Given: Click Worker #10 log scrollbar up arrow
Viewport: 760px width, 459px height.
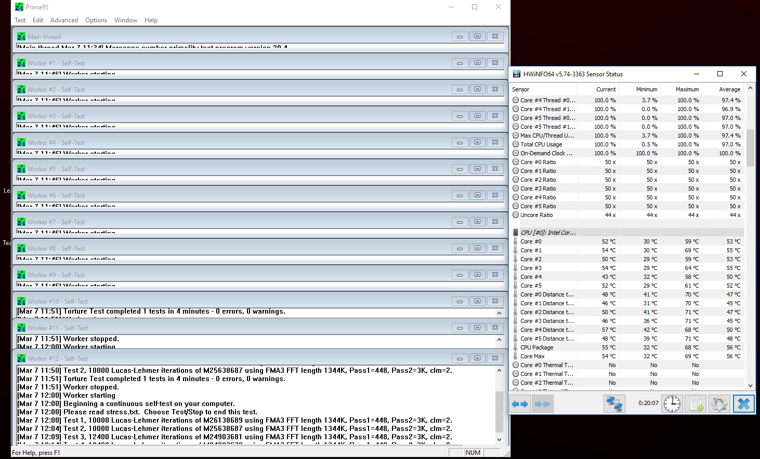Looking at the screenshot, I should click(x=500, y=313).
